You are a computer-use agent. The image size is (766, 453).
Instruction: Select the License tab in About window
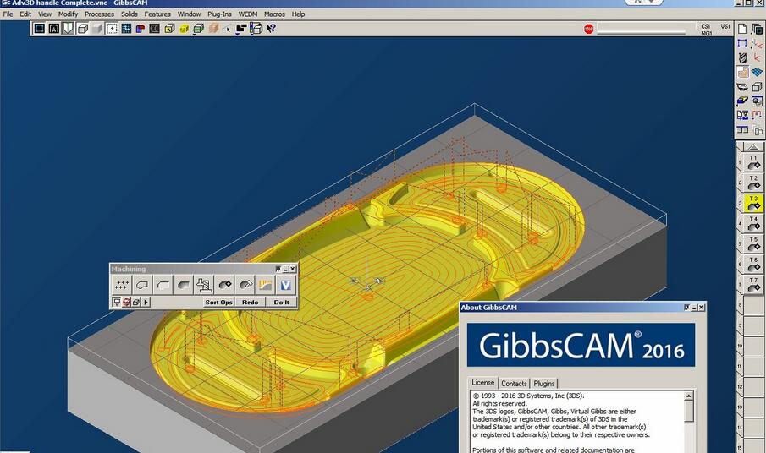[482, 383]
